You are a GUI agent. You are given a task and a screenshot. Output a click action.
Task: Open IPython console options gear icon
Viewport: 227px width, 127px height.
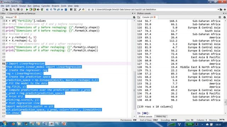point(225,17)
